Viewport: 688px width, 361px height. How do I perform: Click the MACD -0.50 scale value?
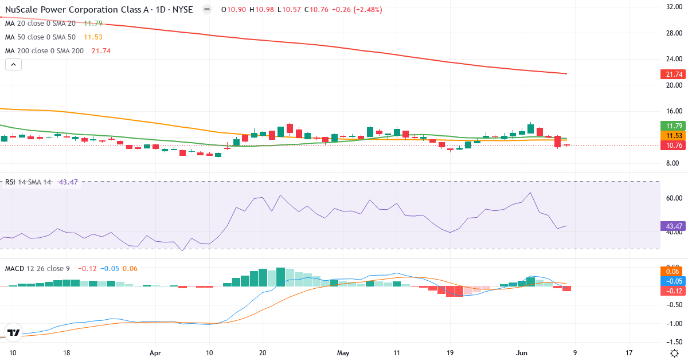pyautogui.click(x=674, y=304)
